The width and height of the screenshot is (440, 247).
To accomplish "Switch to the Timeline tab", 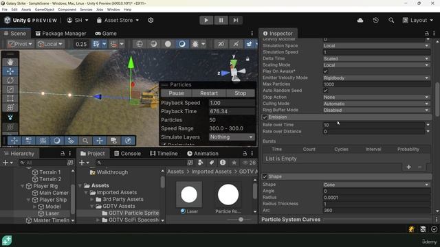I will (164, 154).
